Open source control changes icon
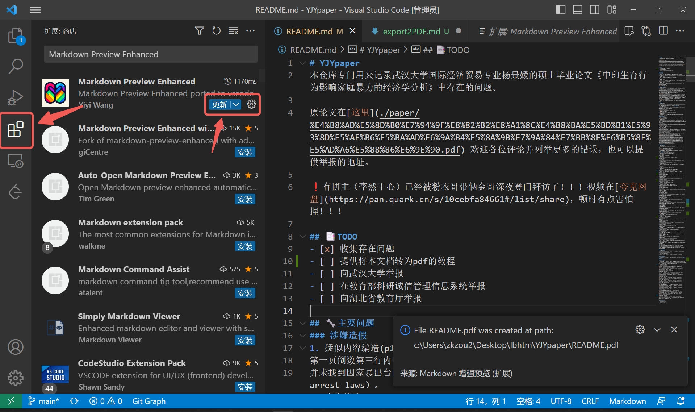This screenshot has width=695, height=412. pos(646,31)
